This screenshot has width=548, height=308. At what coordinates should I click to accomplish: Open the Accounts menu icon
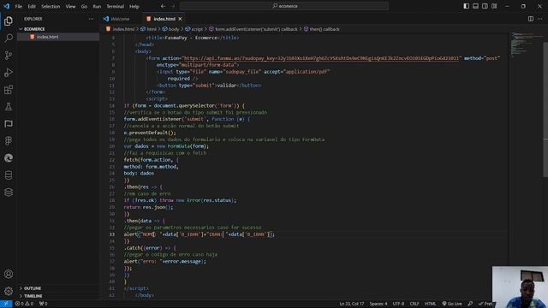pos(9,274)
